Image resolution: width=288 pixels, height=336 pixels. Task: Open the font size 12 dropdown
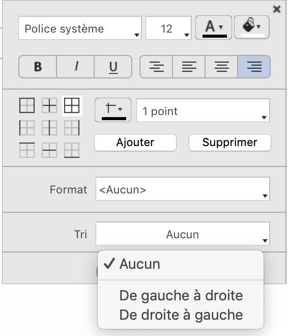click(168, 28)
